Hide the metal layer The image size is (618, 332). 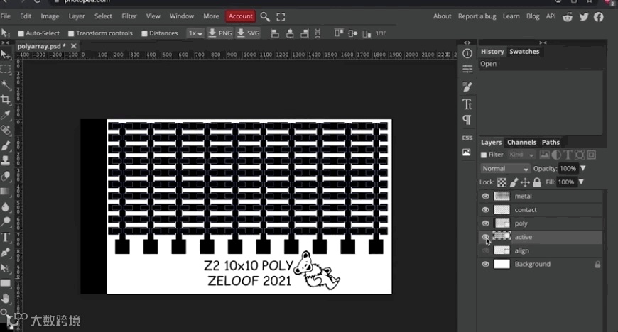pyautogui.click(x=486, y=196)
